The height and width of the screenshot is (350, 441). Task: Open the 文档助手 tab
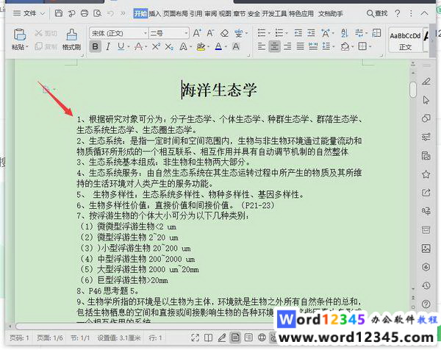coord(331,13)
